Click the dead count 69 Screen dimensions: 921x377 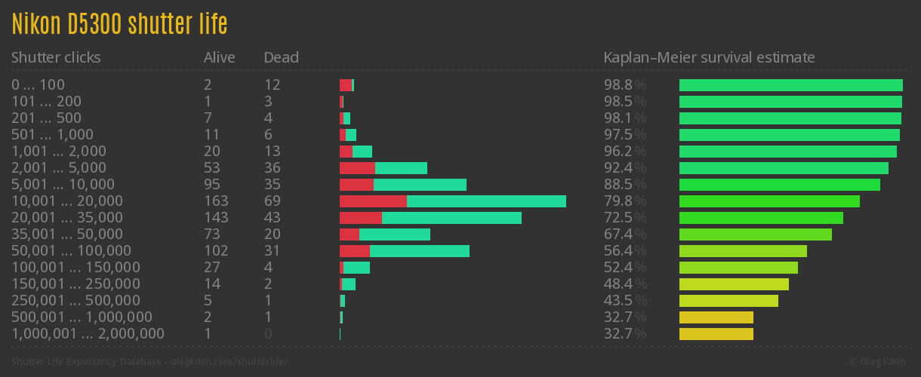272,201
